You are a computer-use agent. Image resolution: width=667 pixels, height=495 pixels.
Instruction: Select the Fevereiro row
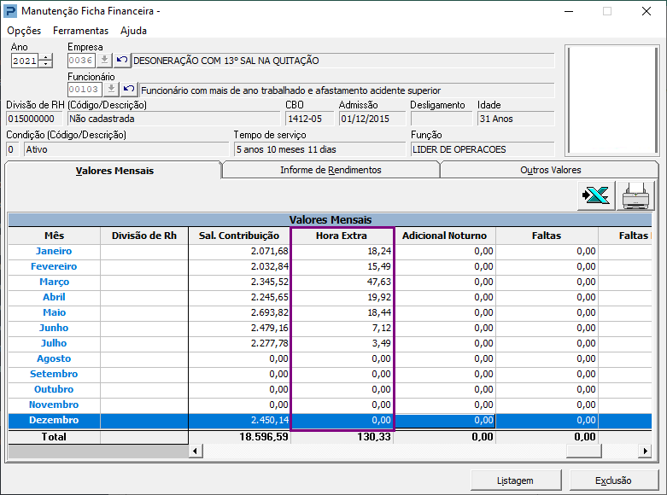tap(330, 266)
